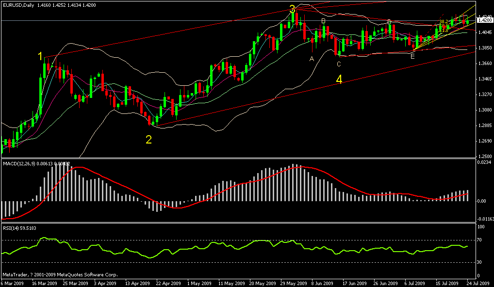Screen dimensions: 494x287
Task: Click the 1.3270 price axis value
Action: pyautogui.click(x=485, y=94)
